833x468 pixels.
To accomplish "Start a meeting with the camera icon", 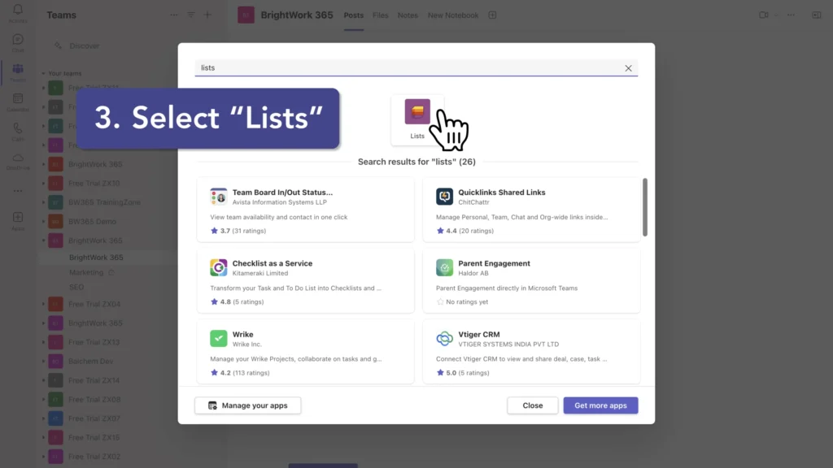I will pos(763,15).
